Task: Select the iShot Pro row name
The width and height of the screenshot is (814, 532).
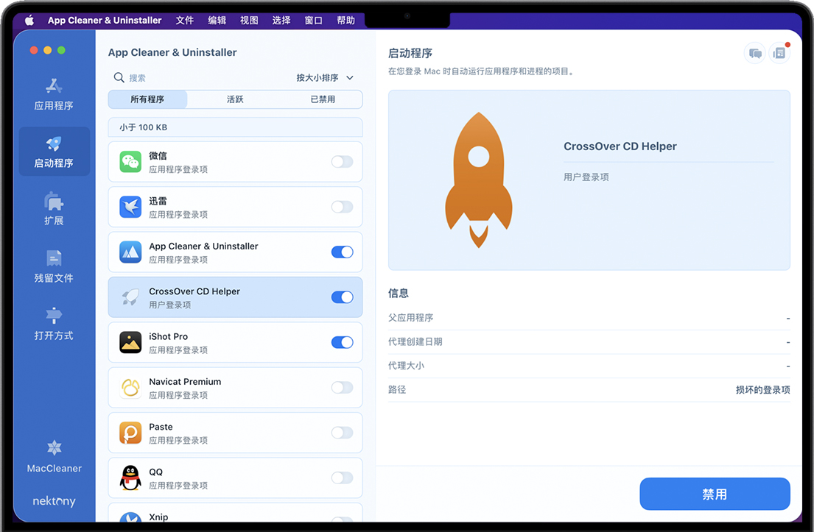Action: 168,336
